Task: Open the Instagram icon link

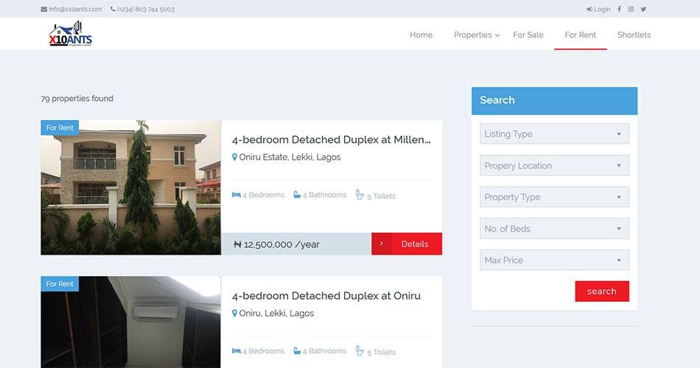Action: [631, 10]
